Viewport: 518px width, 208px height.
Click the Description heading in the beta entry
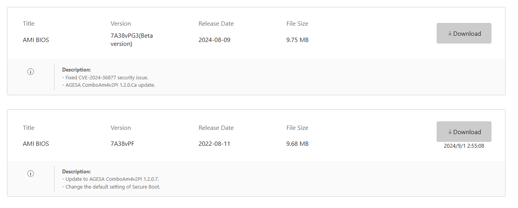76,70
